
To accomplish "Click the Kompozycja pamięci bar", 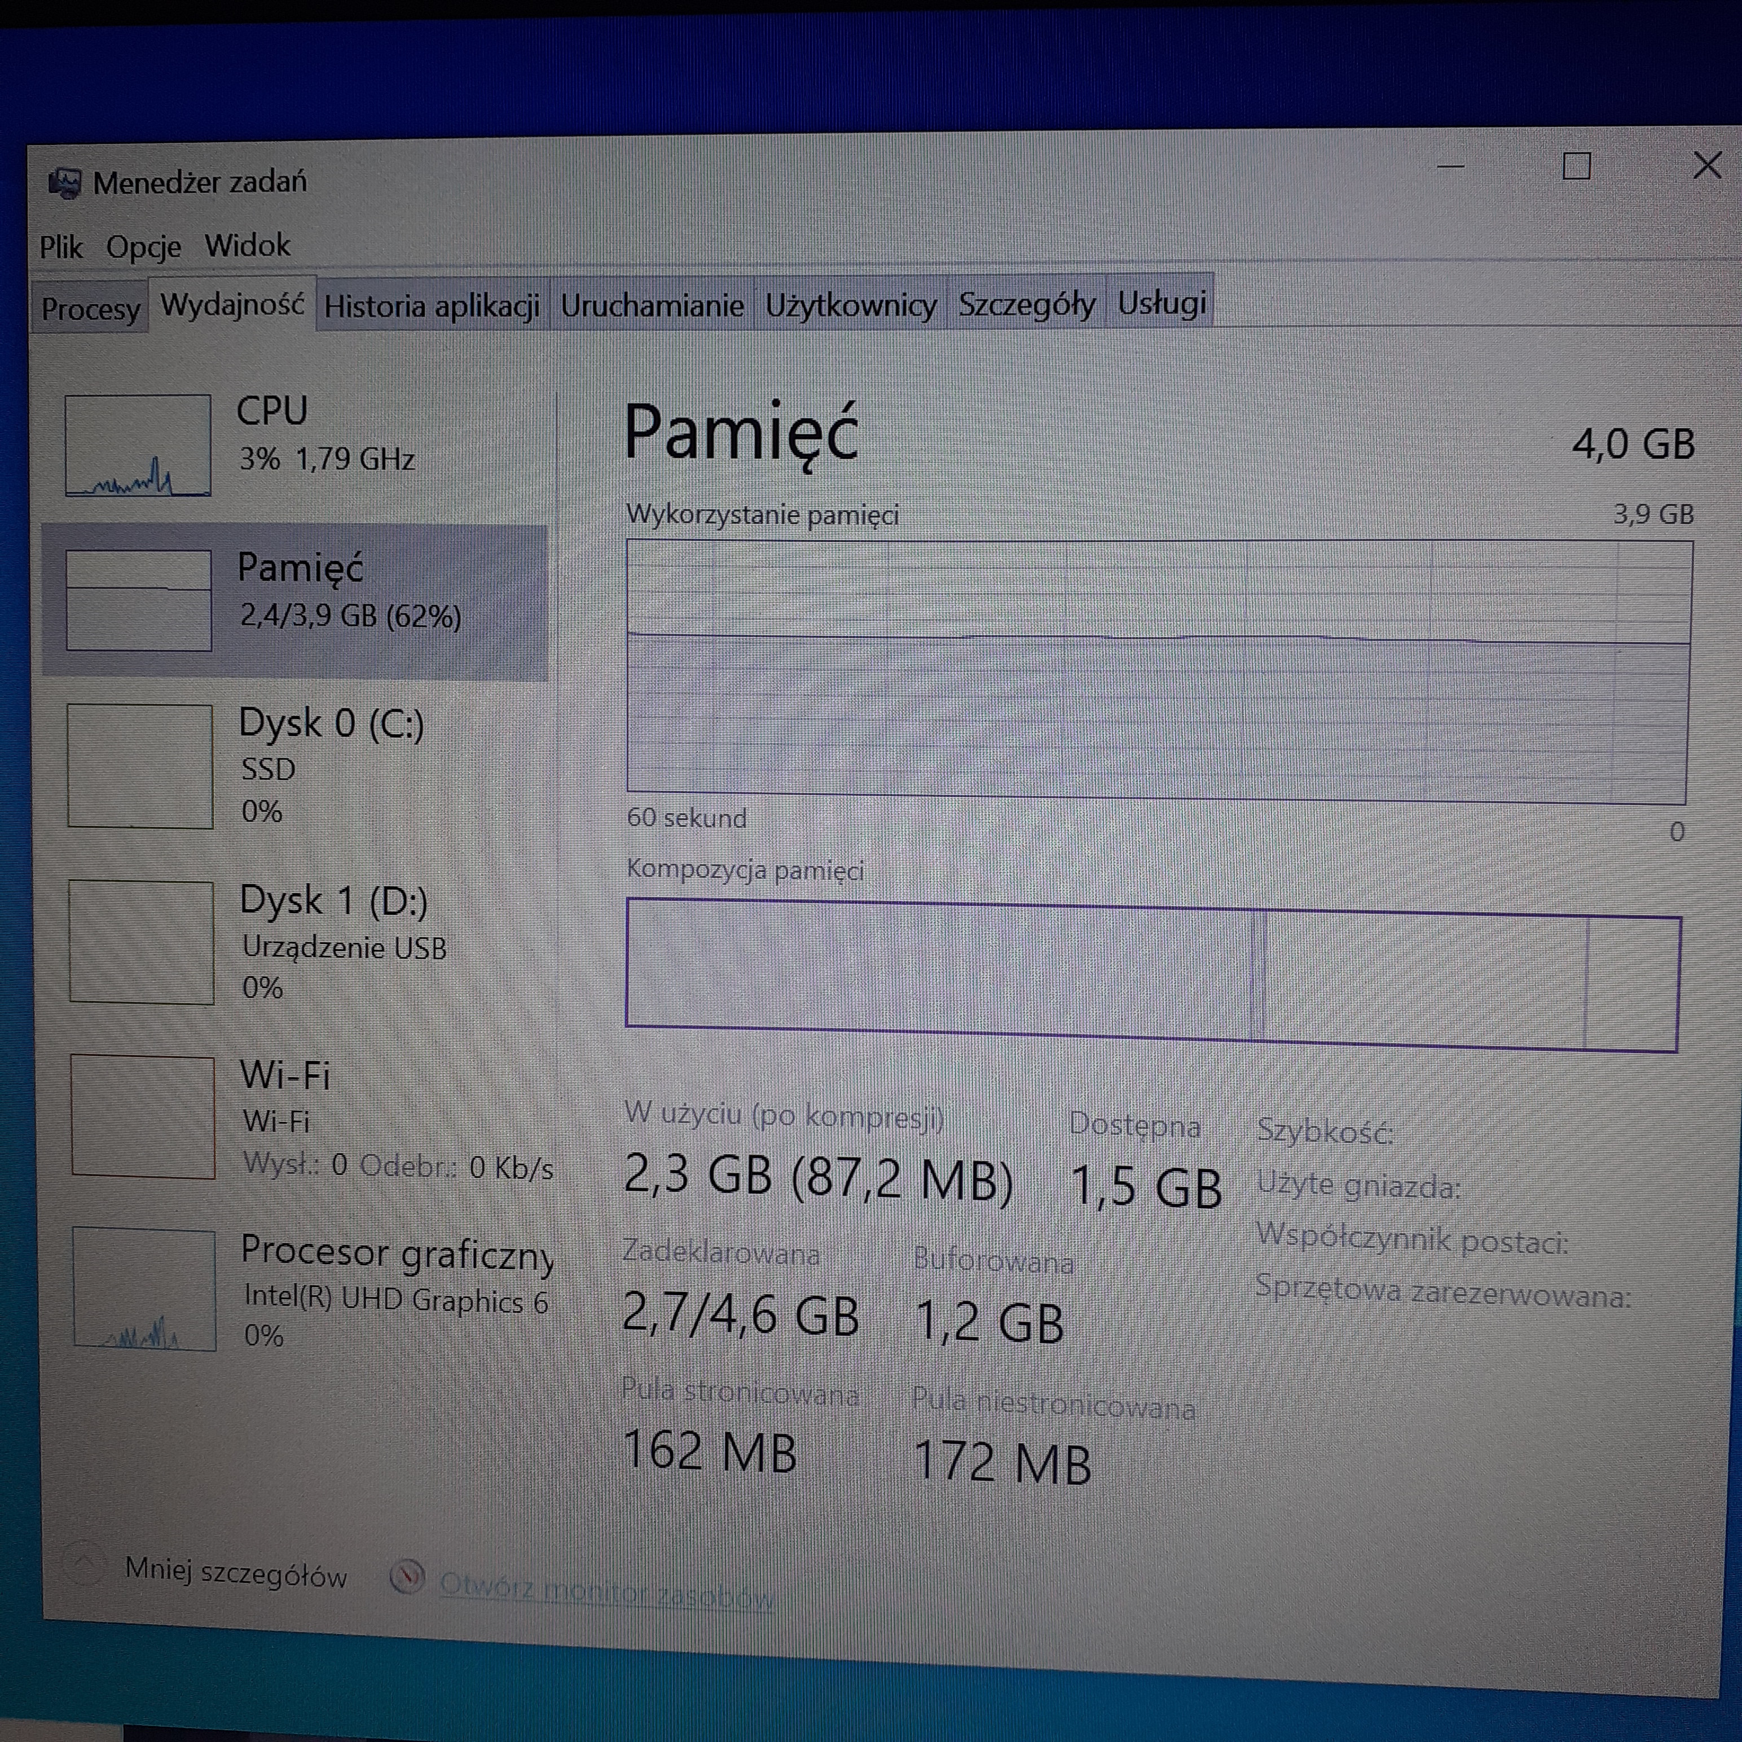I will point(1153,975).
